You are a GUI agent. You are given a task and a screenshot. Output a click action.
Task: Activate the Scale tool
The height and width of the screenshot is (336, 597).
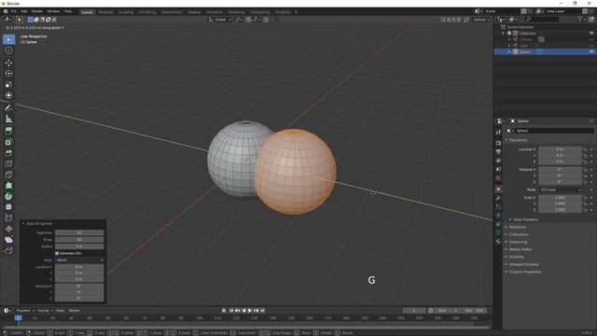8,85
